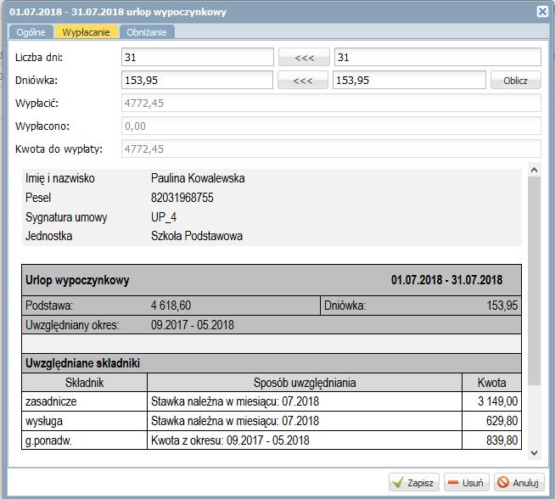Viewport: 555px width, 499px height.
Task: Click the name Paulina Kowalewska
Action: 198,178
